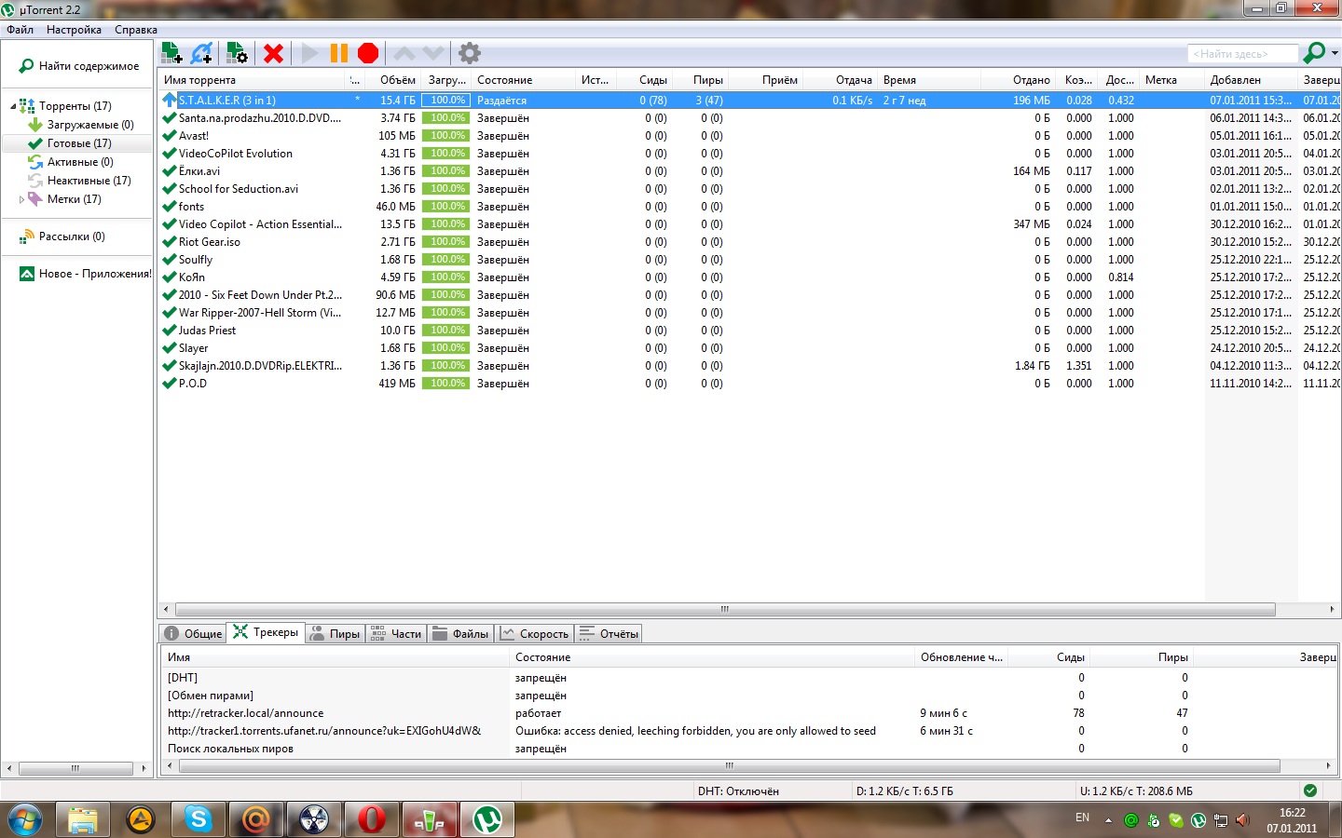Click the green network status icon
1342x838 pixels.
pos(1310,791)
